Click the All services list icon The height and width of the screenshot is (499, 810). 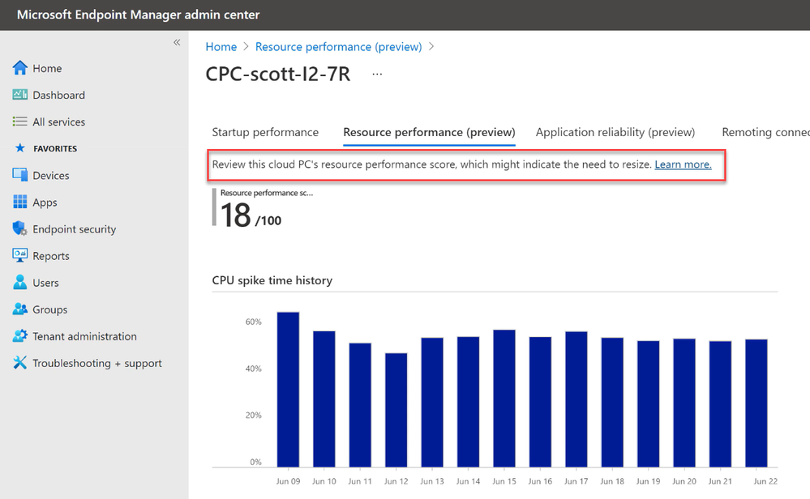[20, 122]
